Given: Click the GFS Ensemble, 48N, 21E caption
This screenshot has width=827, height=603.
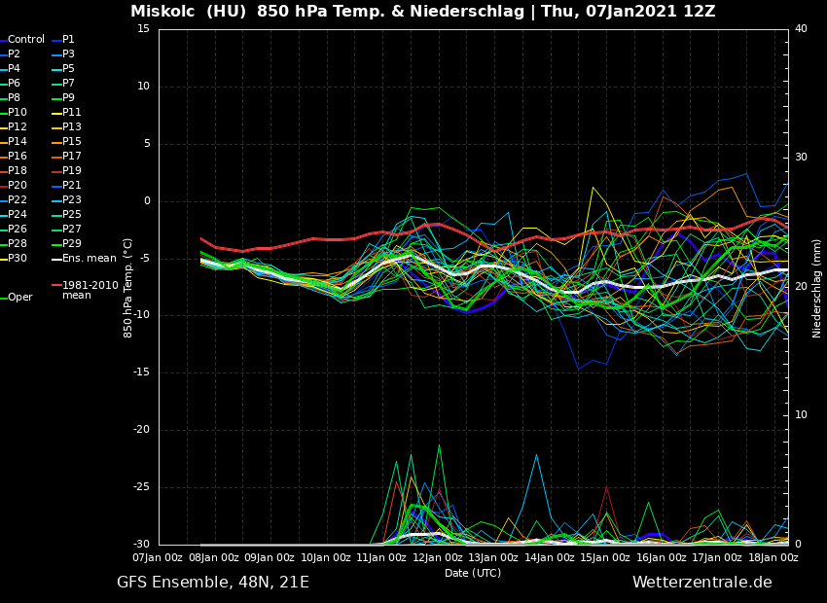Looking at the screenshot, I should tap(213, 583).
